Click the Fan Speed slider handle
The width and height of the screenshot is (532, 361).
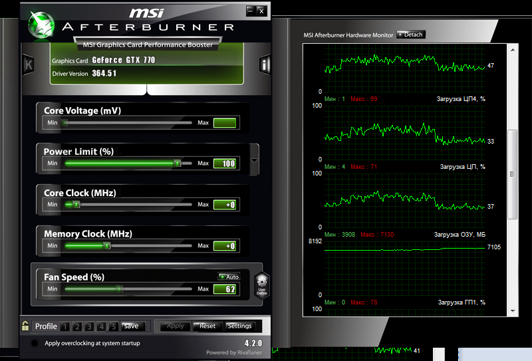tap(119, 289)
